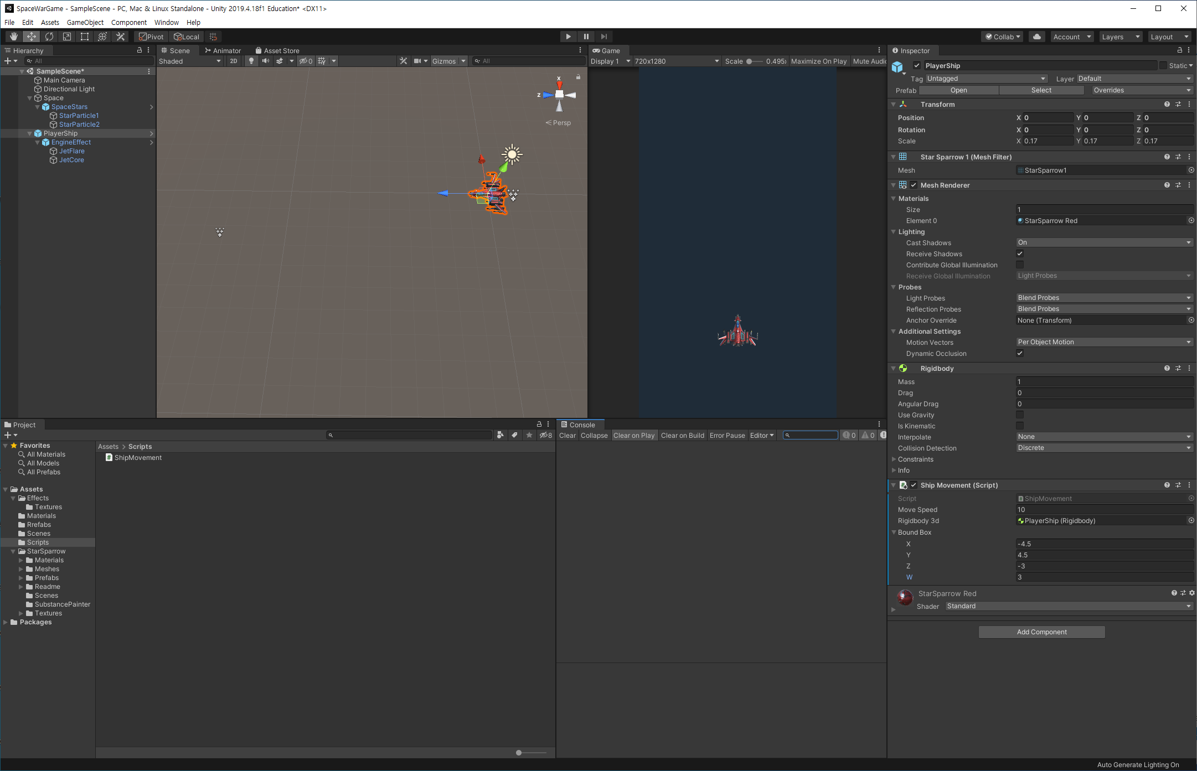Click the Clear console button
This screenshot has width=1197, height=771.
pos(567,436)
